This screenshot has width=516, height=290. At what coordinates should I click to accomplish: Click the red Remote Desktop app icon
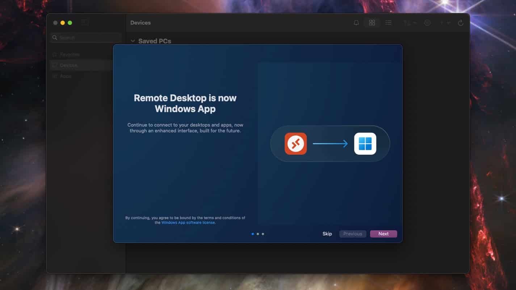pyautogui.click(x=295, y=144)
